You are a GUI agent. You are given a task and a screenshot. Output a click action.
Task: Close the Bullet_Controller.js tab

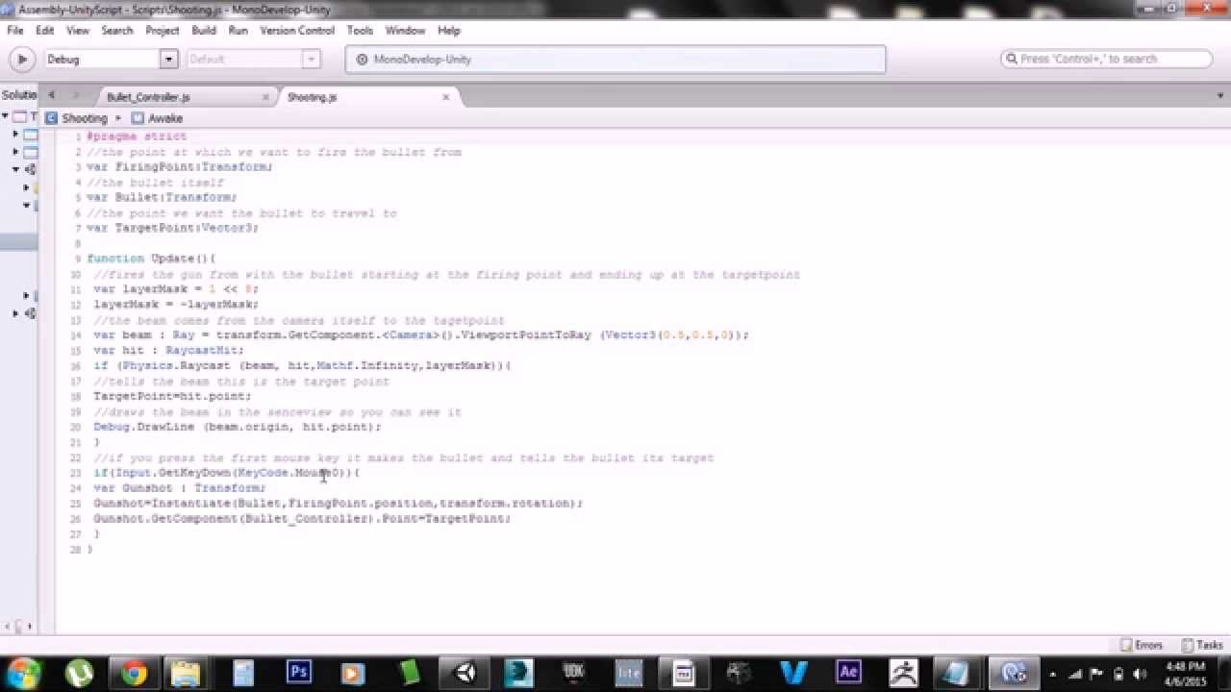pos(266,97)
